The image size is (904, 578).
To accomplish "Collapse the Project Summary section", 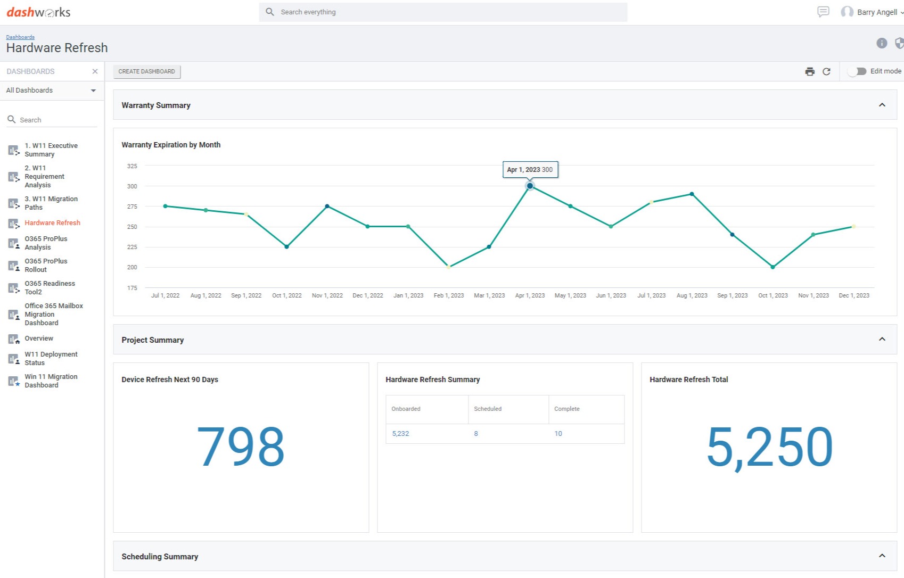I will pos(882,339).
